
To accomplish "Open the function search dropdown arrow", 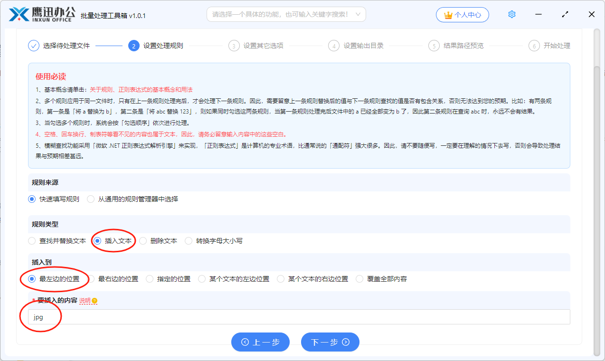I will 358,15.
